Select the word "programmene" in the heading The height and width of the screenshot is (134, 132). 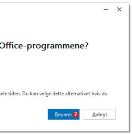tap(55, 47)
